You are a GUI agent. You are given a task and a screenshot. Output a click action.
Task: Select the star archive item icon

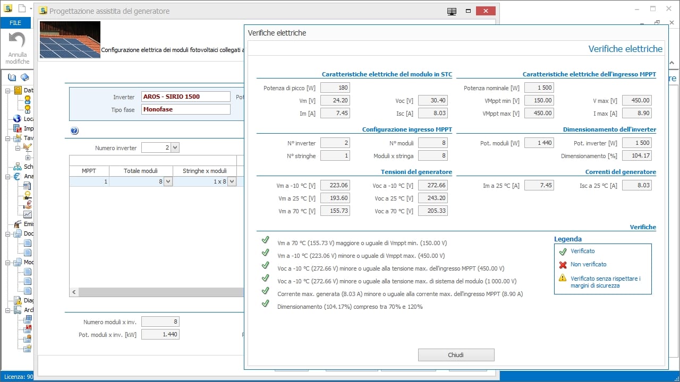pos(28,348)
